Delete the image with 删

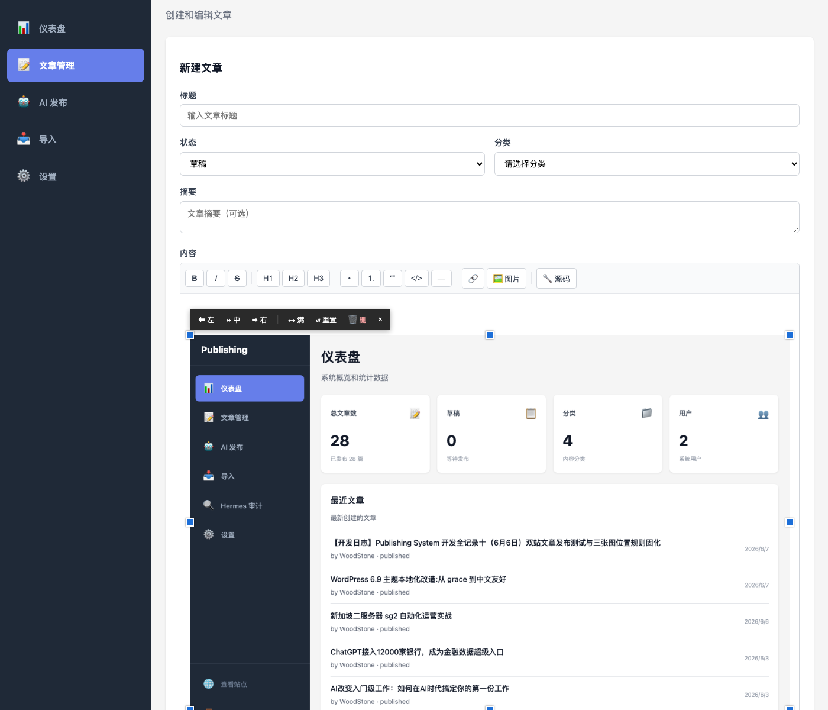click(x=357, y=319)
